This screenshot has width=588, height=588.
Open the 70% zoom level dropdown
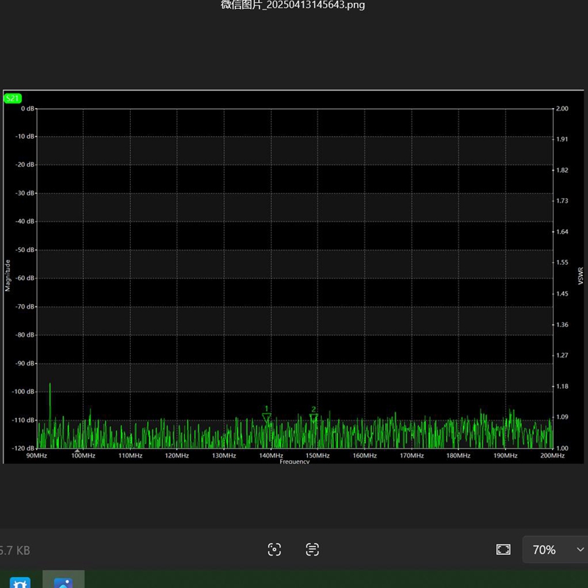click(556, 550)
